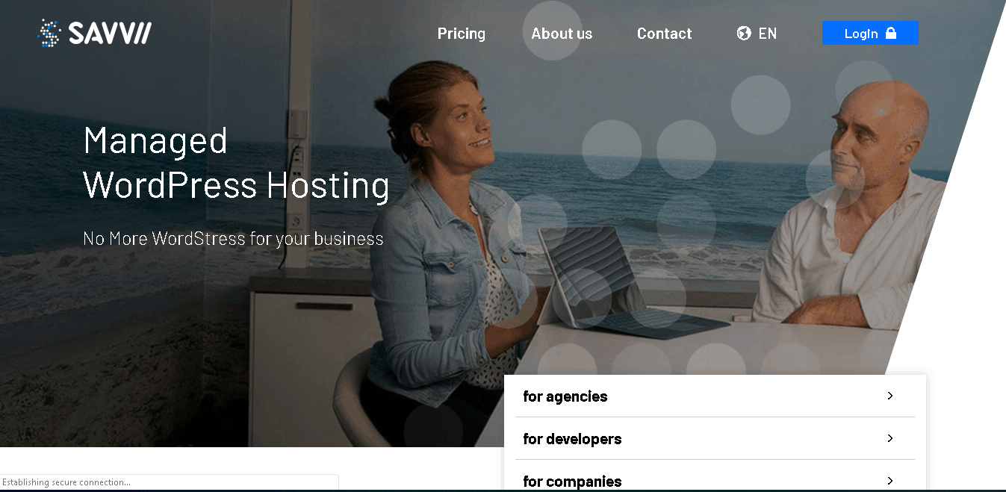Expand the 'for companies' chevron arrow
Image resolution: width=1006 pixels, height=492 pixels.
[x=890, y=481]
